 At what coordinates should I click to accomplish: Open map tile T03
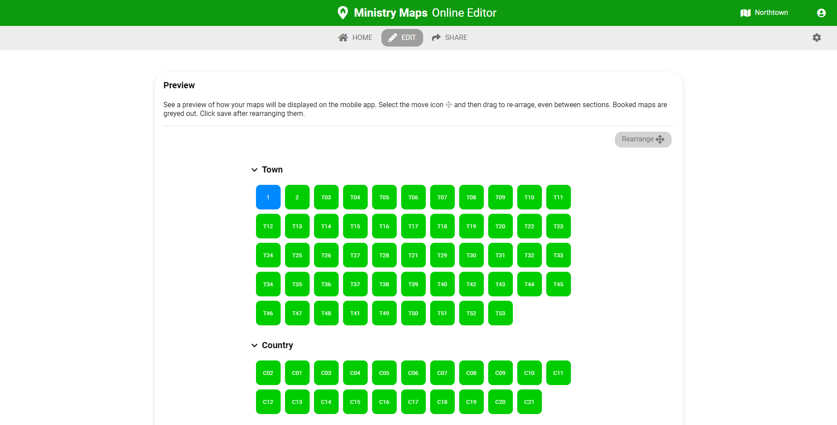coord(326,197)
